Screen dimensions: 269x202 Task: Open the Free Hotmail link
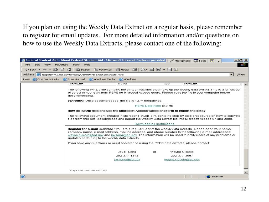pos(74,79)
